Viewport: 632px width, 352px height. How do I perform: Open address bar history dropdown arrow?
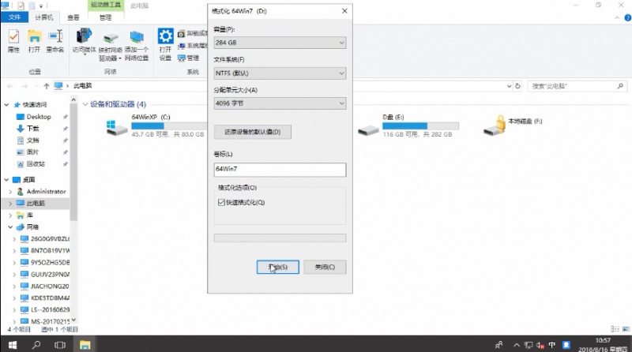tap(509, 86)
